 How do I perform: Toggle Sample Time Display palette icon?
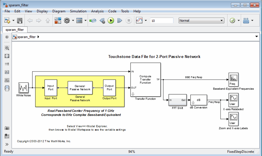coord(7,64)
